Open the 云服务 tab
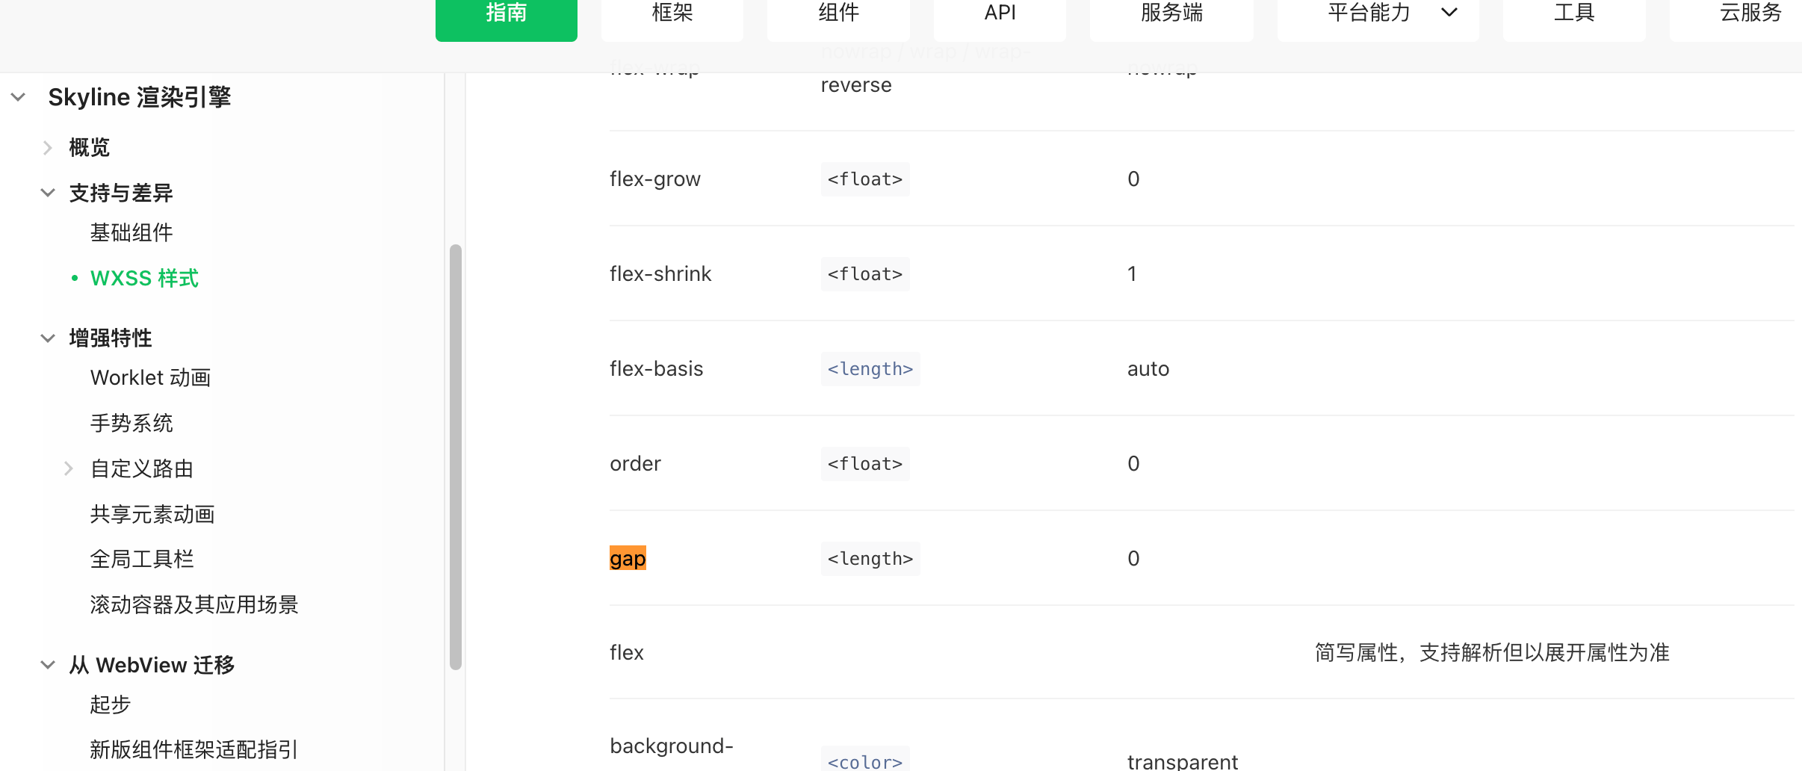 click(1750, 13)
